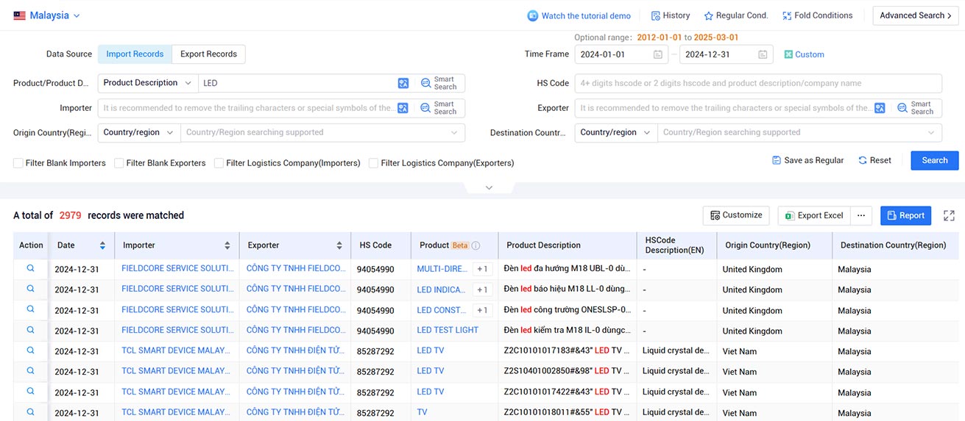Sort by Importer column arrows

point(227,245)
